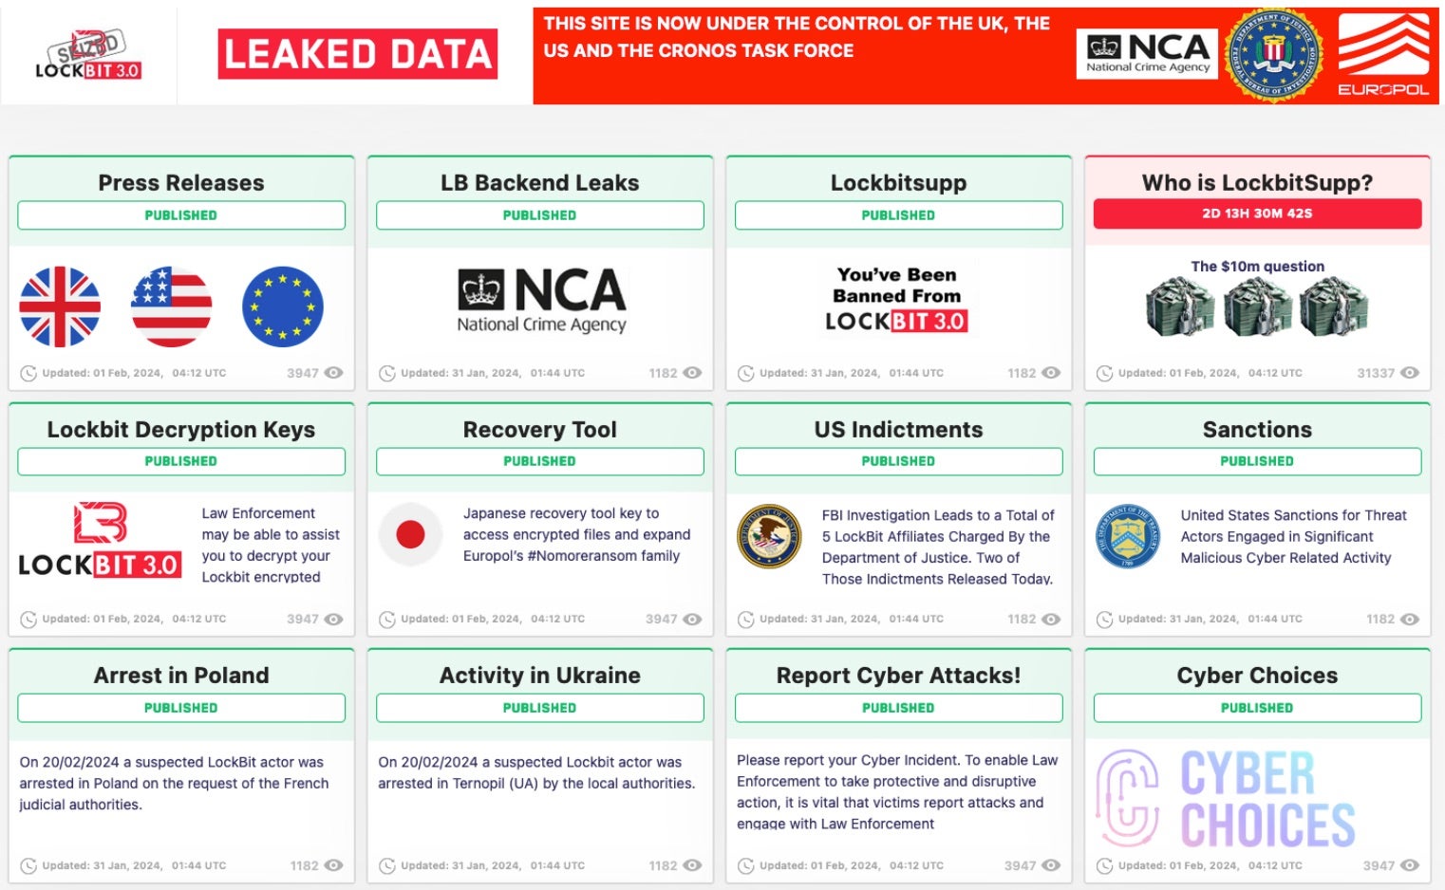Viewport: 1445px width, 890px height.
Task: Click the clock icon on Arrest in Poland card
Action: (x=29, y=865)
